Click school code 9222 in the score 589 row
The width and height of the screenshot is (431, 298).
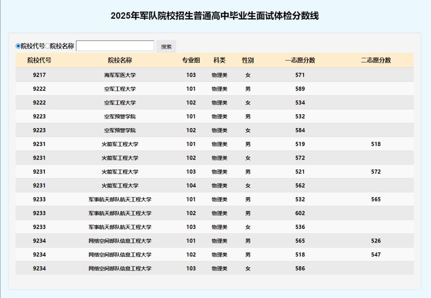[x=39, y=89]
